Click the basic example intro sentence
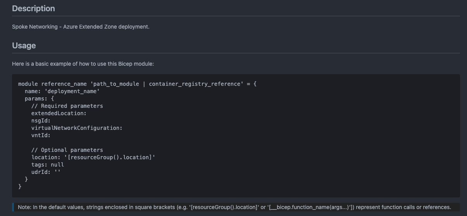The image size is (467, 216). pos(83,63)
